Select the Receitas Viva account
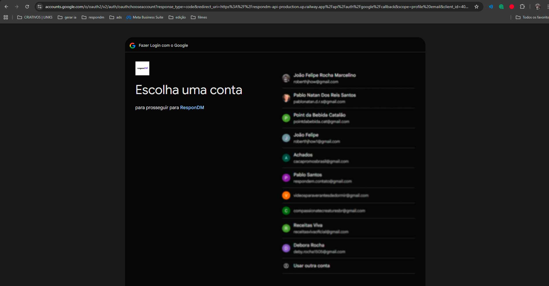This screenshot has width=549, height=286. pyautogui.click(x=308, y=228)
